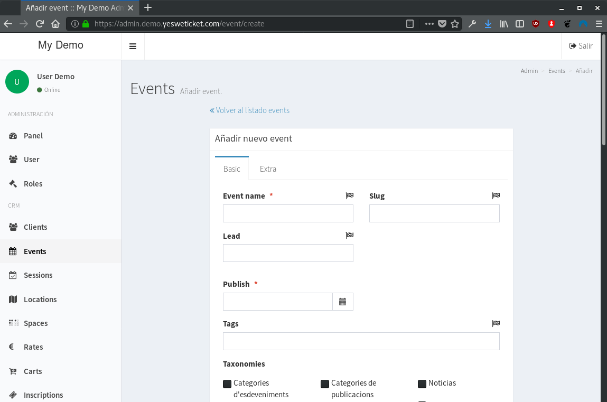Reload the page in browser toolbar
This screenshot has width=607, height=402.
pos(39,24)
